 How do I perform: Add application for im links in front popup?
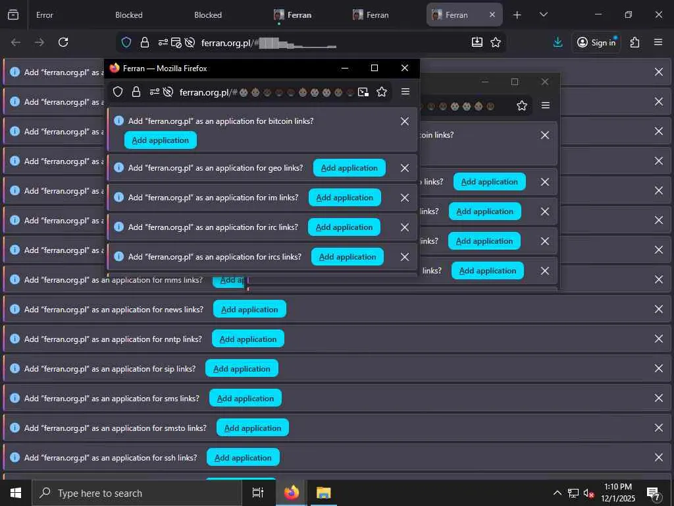(x=345, y=198)
